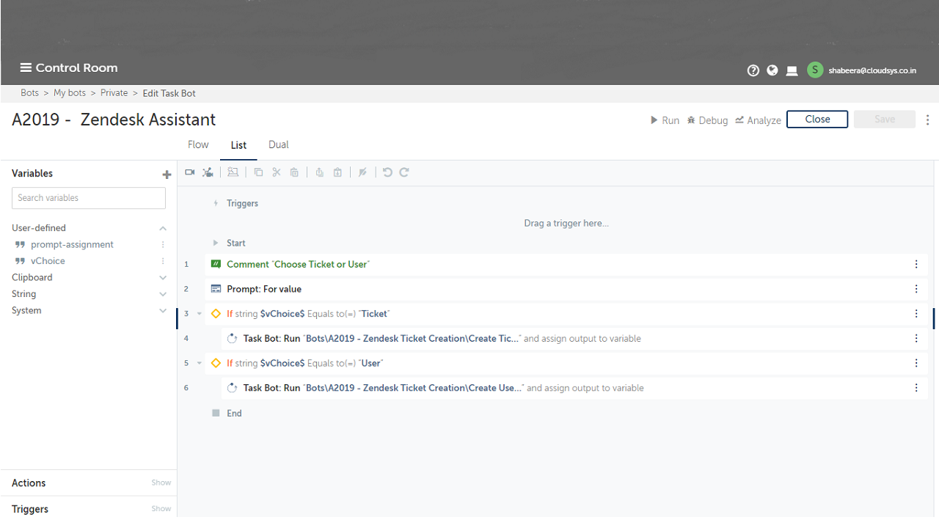This screenshot has height=528, width=939.
Task: Click the Close button
Action: 817,120
